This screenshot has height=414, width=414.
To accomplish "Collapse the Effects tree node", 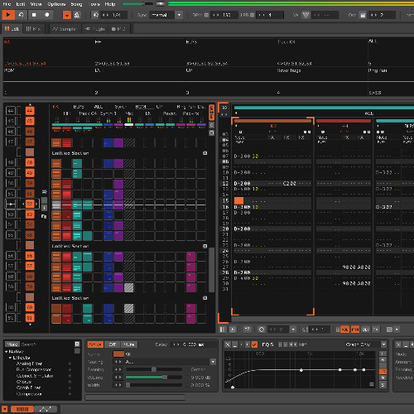I will coord(11,358).
